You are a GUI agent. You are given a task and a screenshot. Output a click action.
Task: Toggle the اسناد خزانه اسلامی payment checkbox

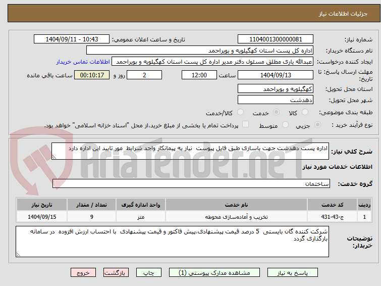(x=246, y=124)
